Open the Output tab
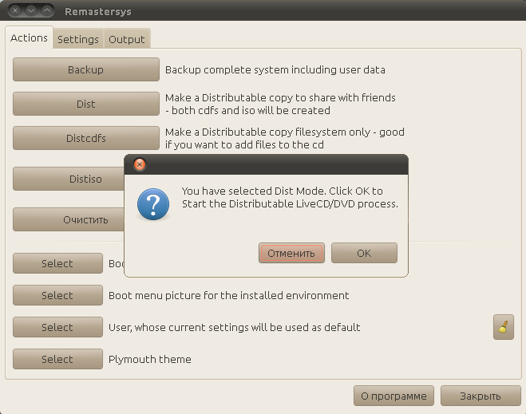This screenshot has height=414, width=526. point(126,39)
